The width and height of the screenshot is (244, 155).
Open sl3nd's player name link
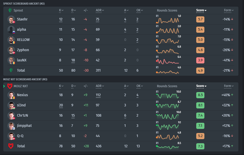click(x=21, y=105)
